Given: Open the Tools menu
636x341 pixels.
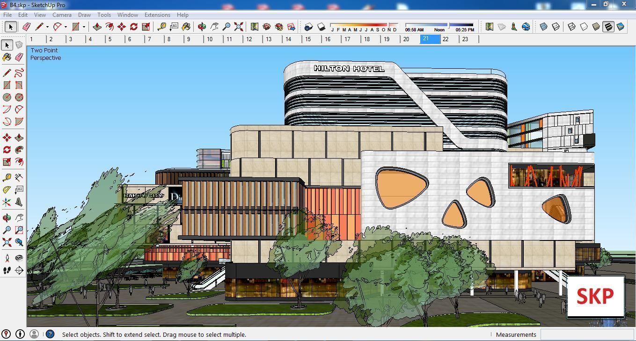Looking at the screenshot, I should tap(104, 15).
